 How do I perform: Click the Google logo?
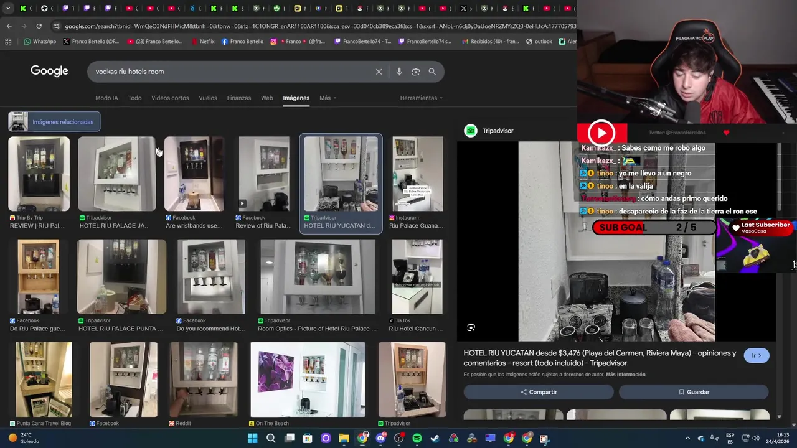coord(49,71)
